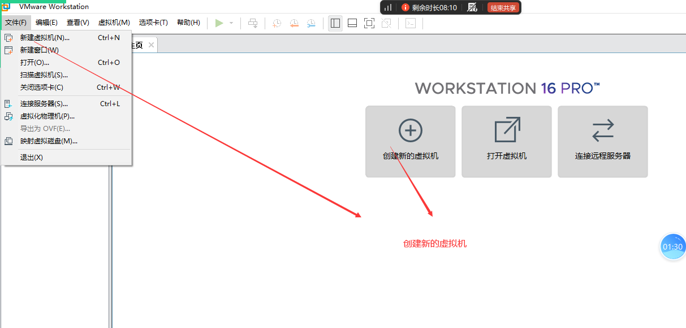
Task: Click the signal strength bars icon
Action: coord(388,7)
